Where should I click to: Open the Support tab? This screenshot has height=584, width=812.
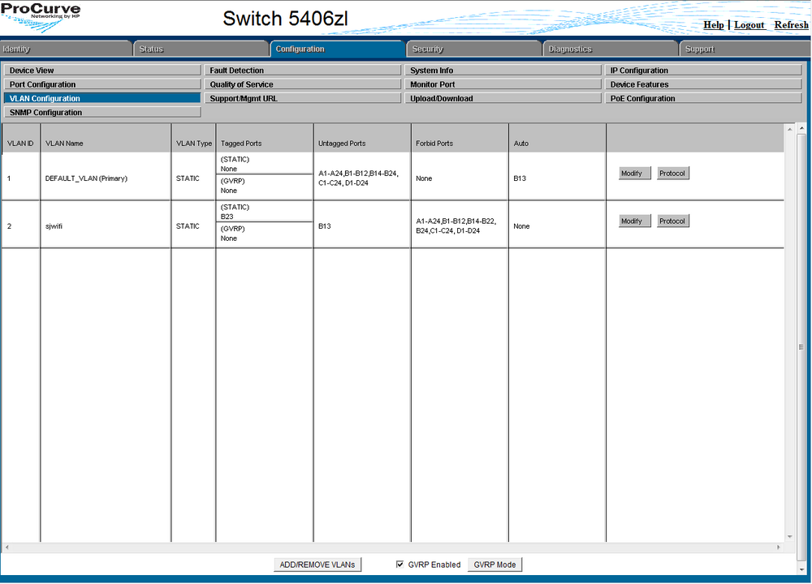pos(745,49)
